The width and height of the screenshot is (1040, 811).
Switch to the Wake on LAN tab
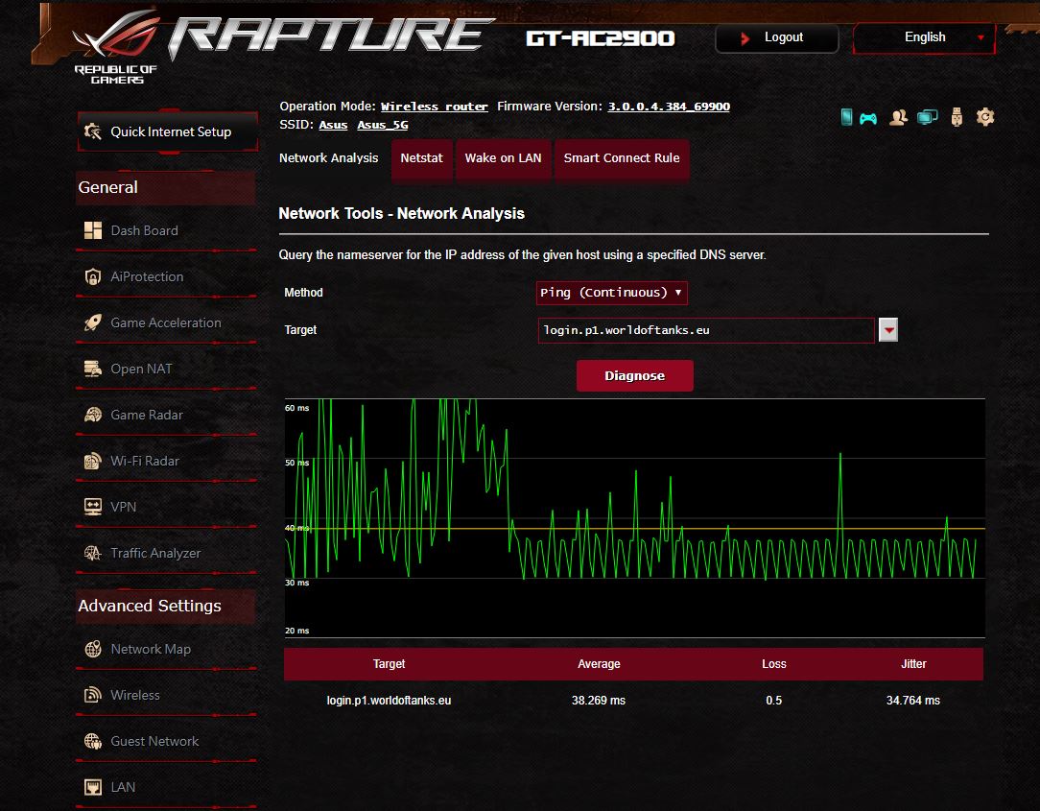[x=503, y=158]
